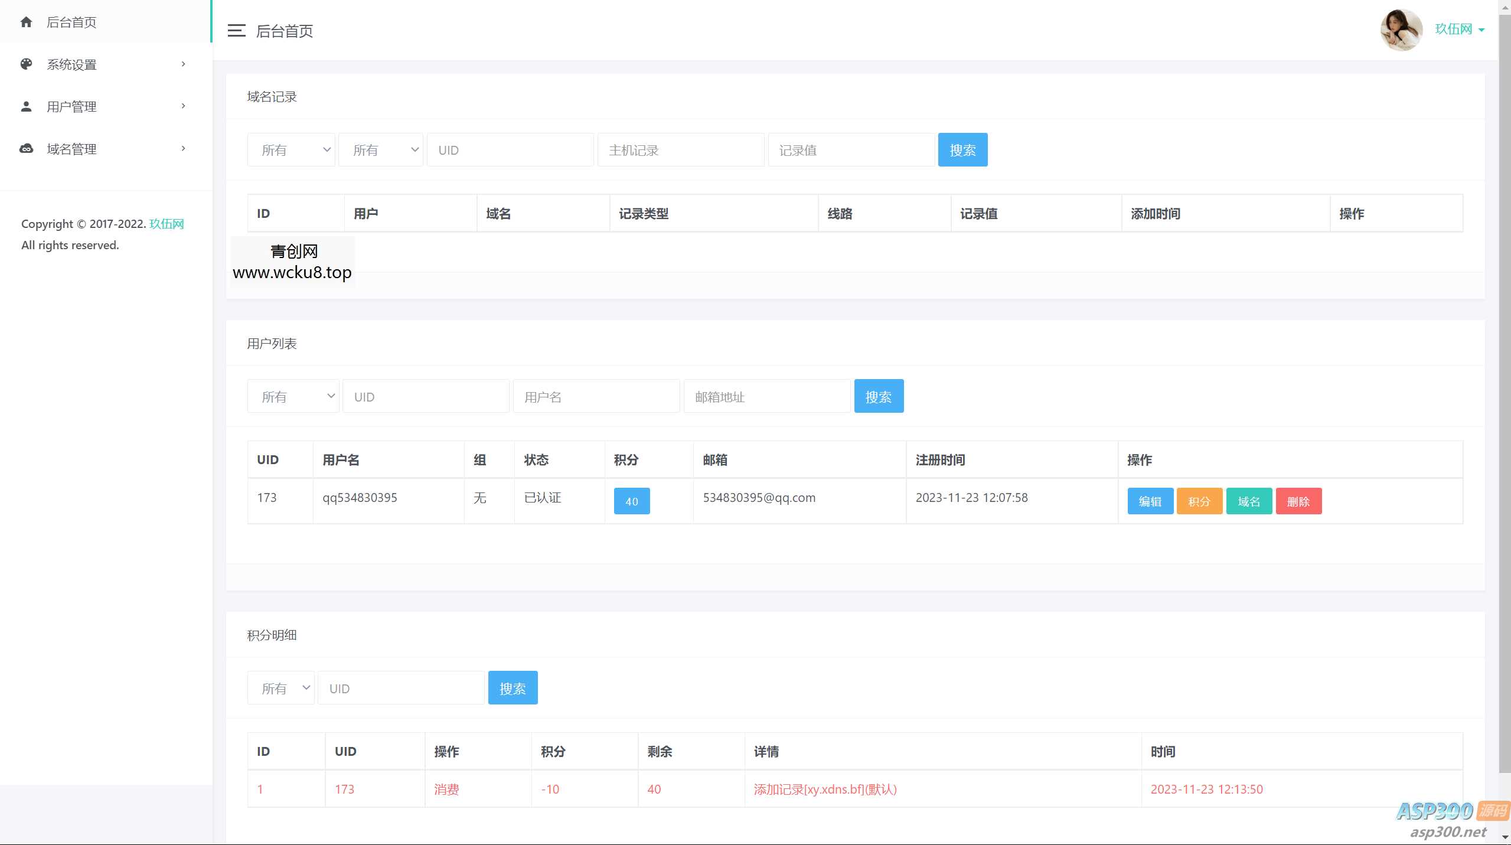1511x845 pixels.
Task: Click the red 删除 button for qq534830395
Action: [1298, 501]
